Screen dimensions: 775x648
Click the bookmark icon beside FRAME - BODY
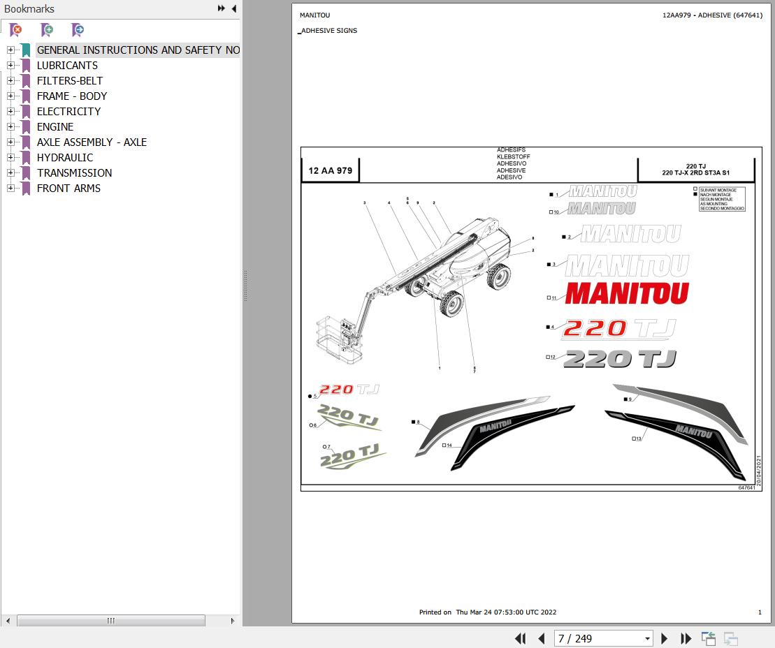click(x=26, y=96)
